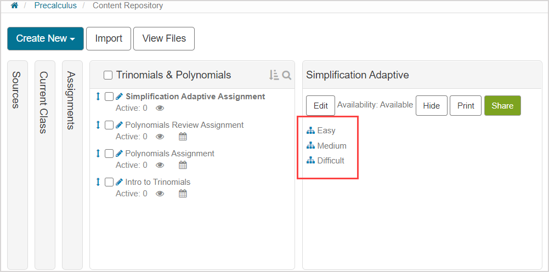Click the search magnifier icon in unit header
Image resolution: width=549 pixels, height=272 pixels.
point(286,75)
